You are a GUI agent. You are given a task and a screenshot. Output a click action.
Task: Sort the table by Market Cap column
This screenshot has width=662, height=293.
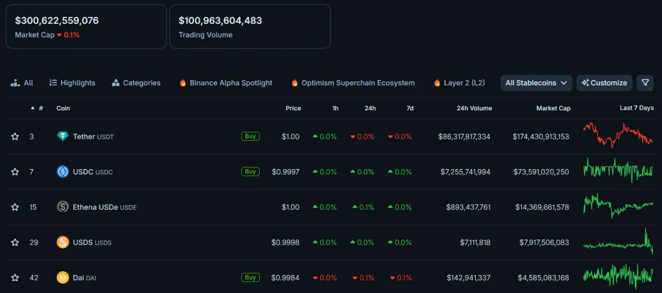(x=553, y=108)
